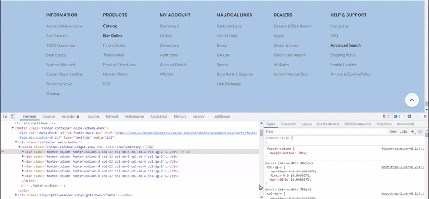Click the blue issues badge showing 2
The image size is (429, 199).
(397, 117)
